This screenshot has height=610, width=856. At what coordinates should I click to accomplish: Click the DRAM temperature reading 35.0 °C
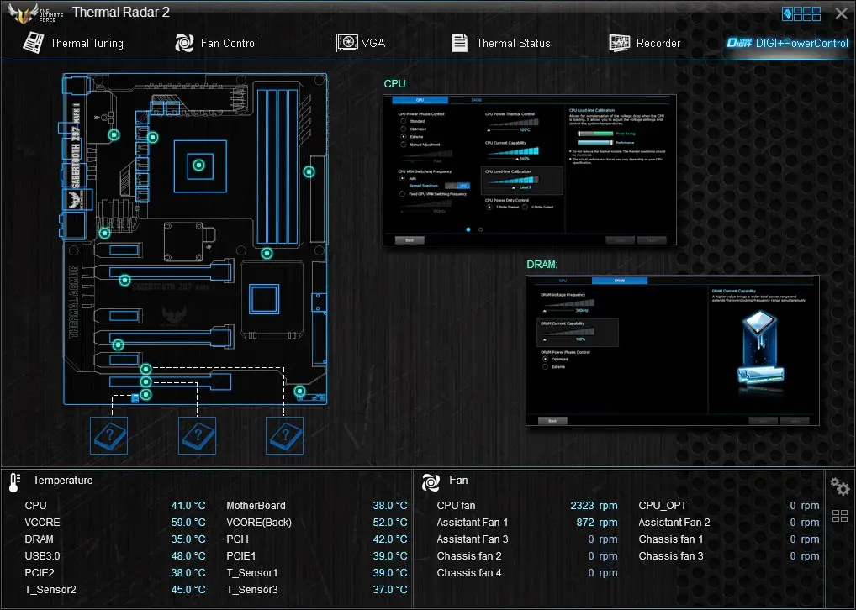188,539
